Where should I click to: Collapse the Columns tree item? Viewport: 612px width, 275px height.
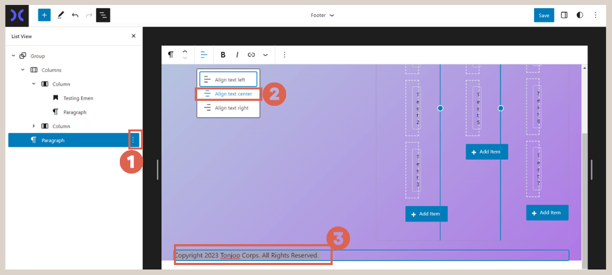click(23, 70)
